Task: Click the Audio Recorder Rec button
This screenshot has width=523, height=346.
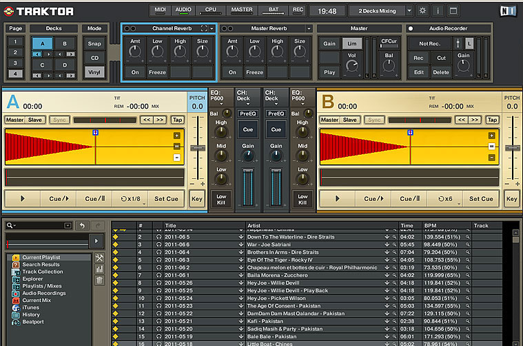Action: [x=418, y=58]
